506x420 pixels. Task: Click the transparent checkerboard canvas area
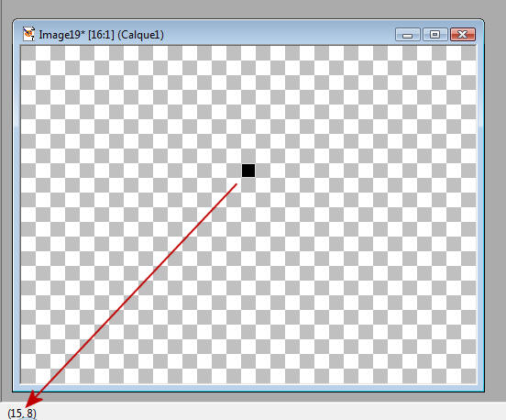(248, 215)
